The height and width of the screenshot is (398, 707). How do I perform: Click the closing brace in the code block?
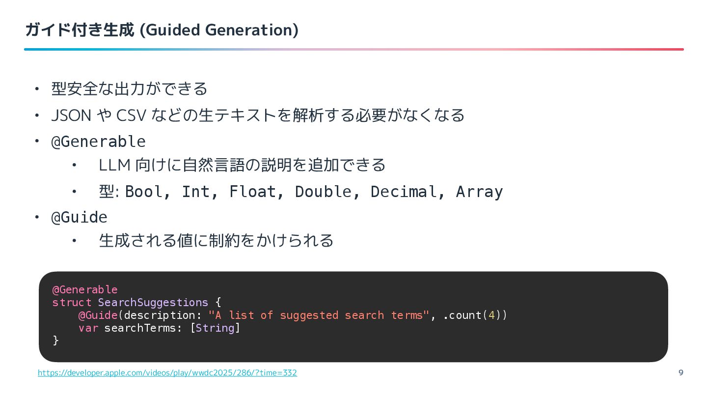coord(55,340)
